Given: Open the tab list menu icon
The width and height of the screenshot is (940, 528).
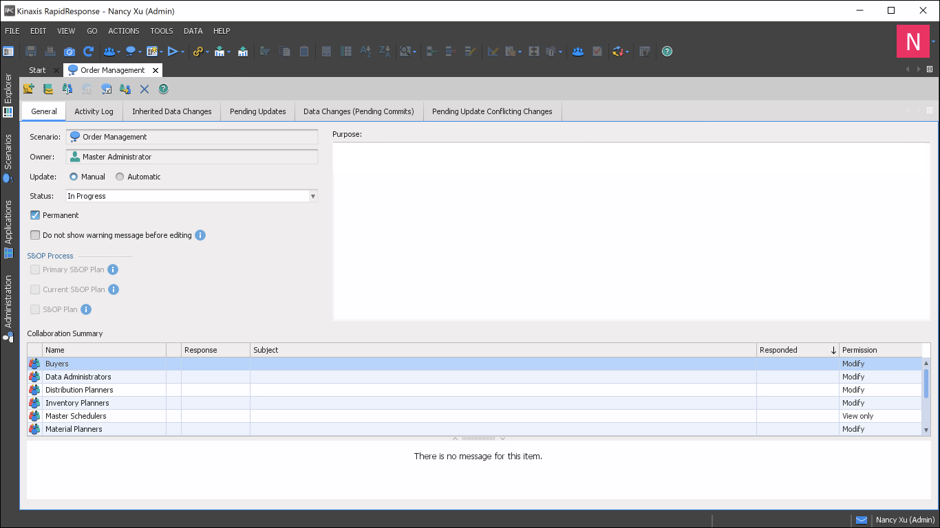Looking at the screenshot, I should pos(930,69).
